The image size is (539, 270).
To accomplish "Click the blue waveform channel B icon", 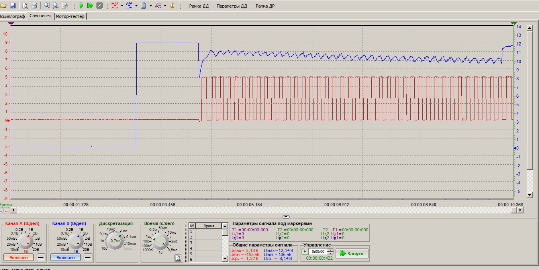I will tap(129, 6).
